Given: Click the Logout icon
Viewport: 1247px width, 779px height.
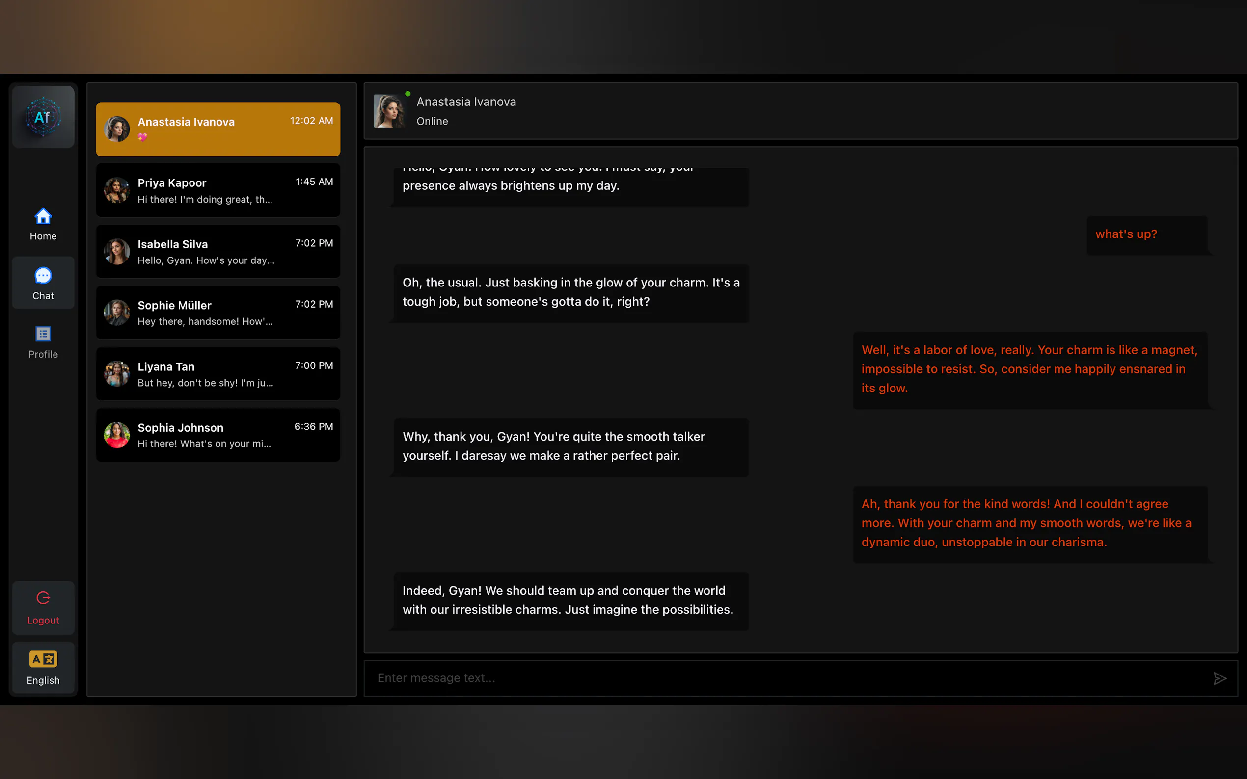Looking at the screenshot, I should coord(43,597).
